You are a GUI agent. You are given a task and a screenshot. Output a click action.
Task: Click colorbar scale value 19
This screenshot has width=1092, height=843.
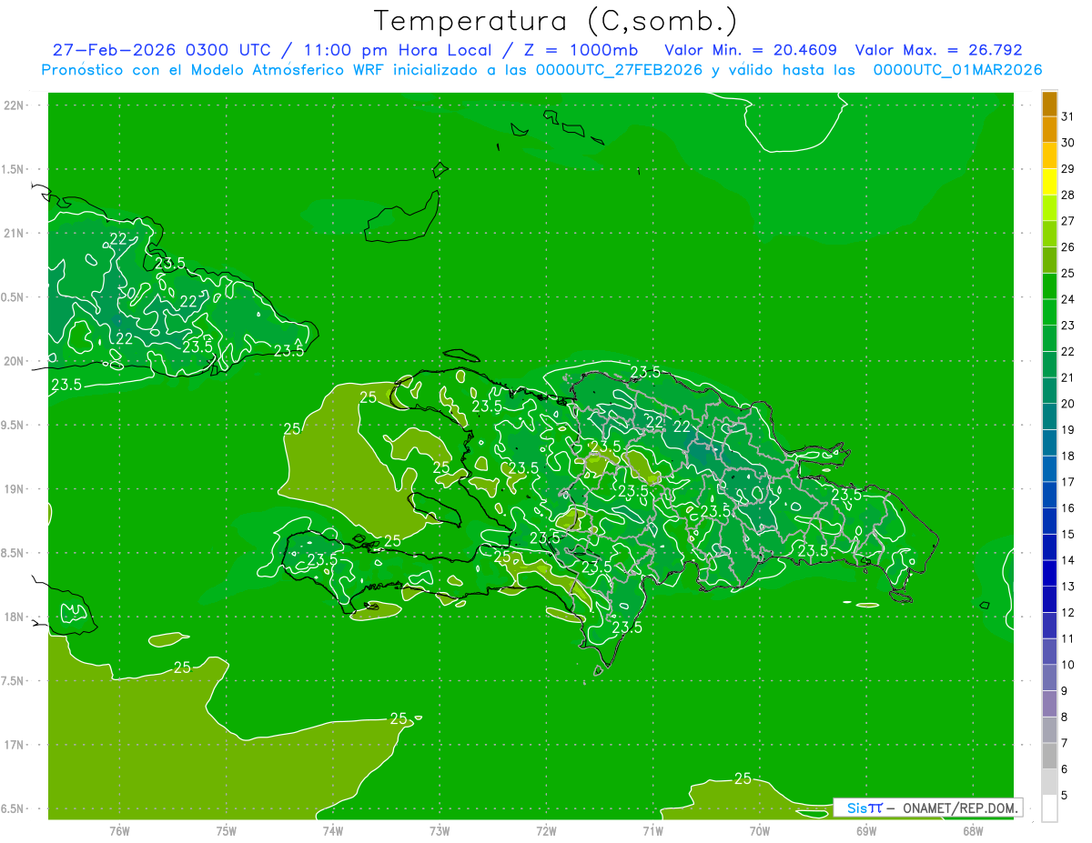pos(1068,430)
